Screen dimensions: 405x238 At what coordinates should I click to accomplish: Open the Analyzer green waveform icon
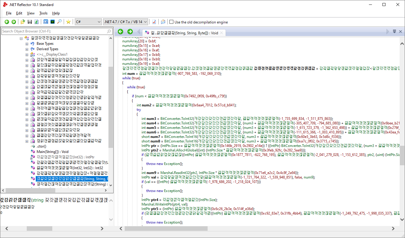click(53, 22)
